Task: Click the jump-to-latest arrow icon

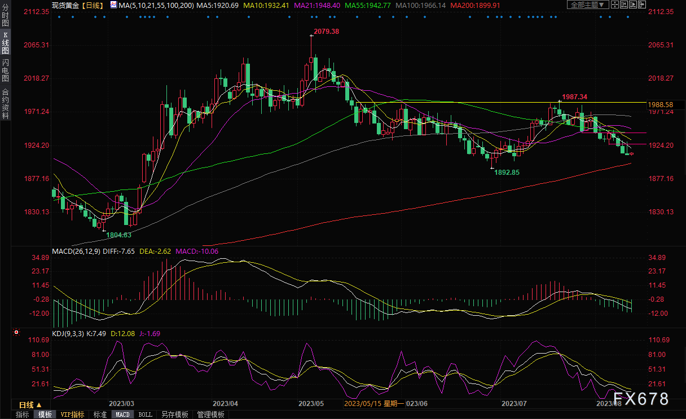Action: click(642, 5)
